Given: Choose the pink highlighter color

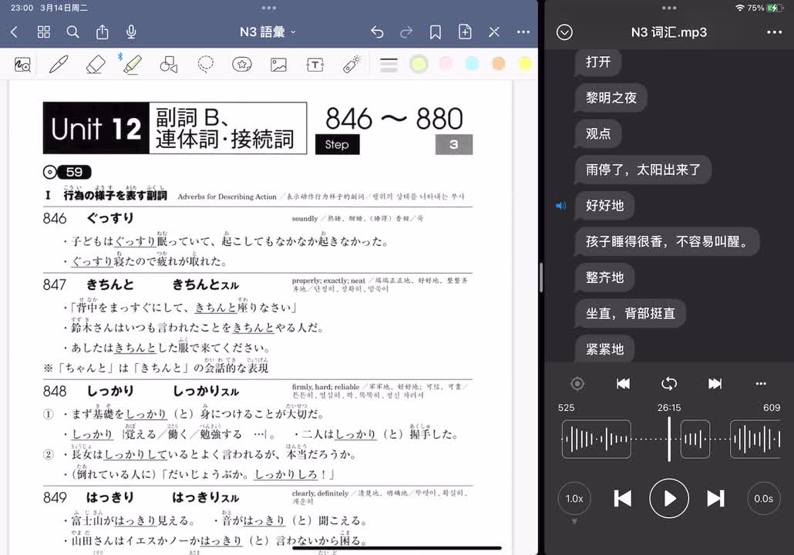Looking at the screenshot, I should (446, 64).
